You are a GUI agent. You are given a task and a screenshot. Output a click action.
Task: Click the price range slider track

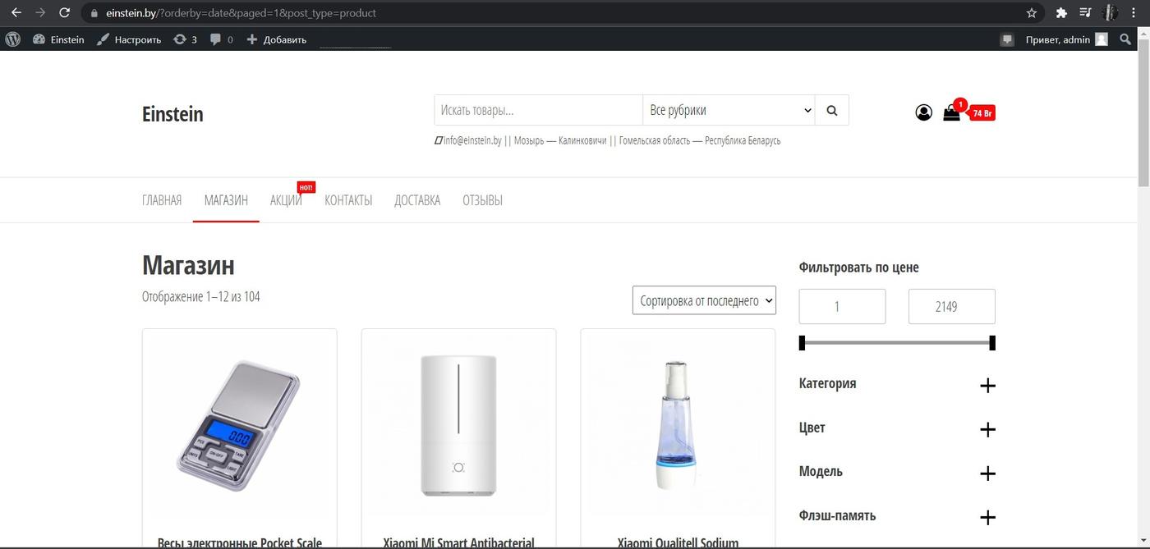pos(897,343)
